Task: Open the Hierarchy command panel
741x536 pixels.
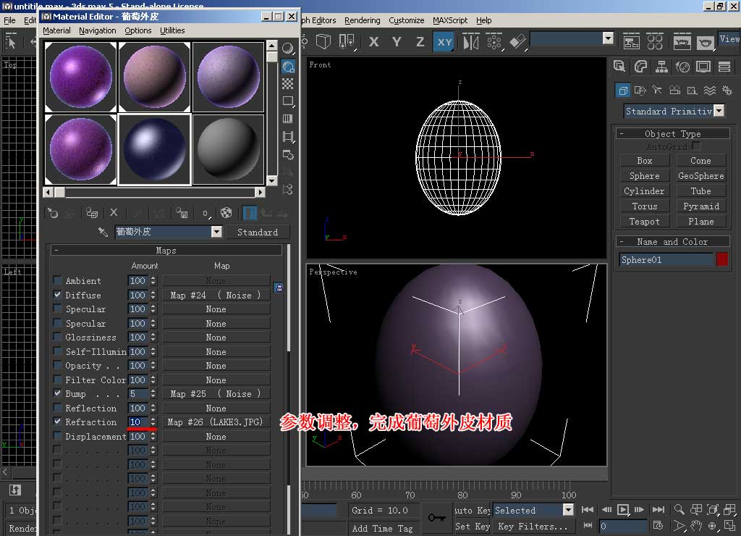Action: click(x=661, y=67)
